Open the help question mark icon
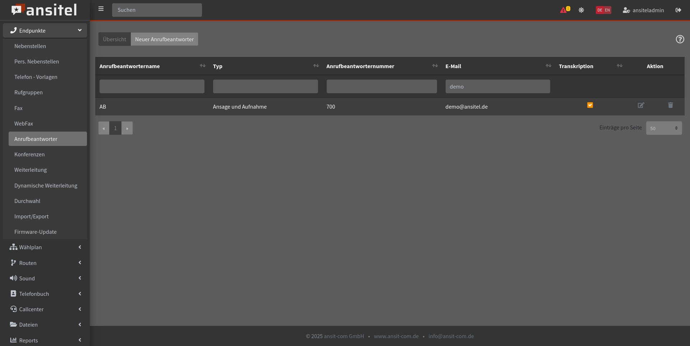This screenshot has width=690, height=346. [x=680, y=39]
